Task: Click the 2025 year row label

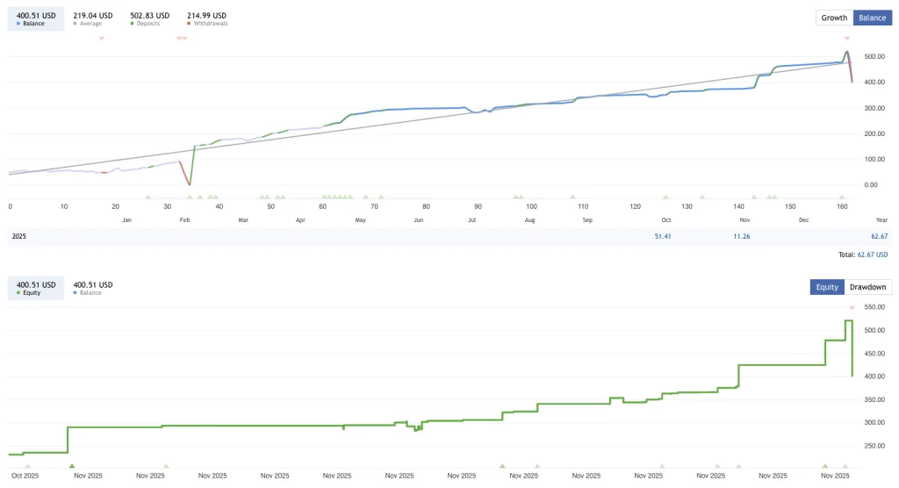Action: (x=18, y=237)
